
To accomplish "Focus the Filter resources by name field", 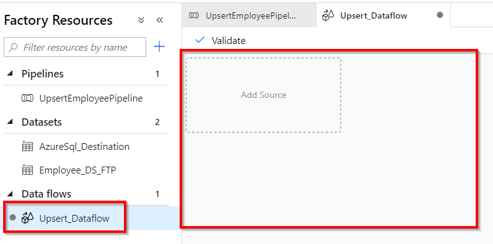I will pos(75,48).
